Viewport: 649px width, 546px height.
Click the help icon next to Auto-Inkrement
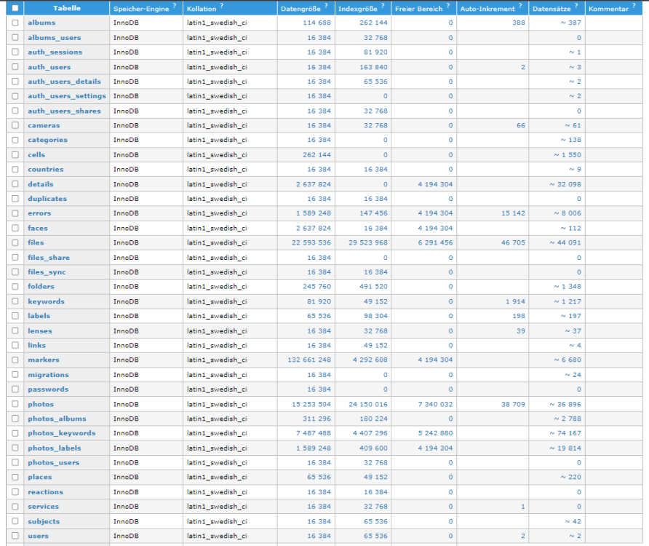[x=520, y=6]
